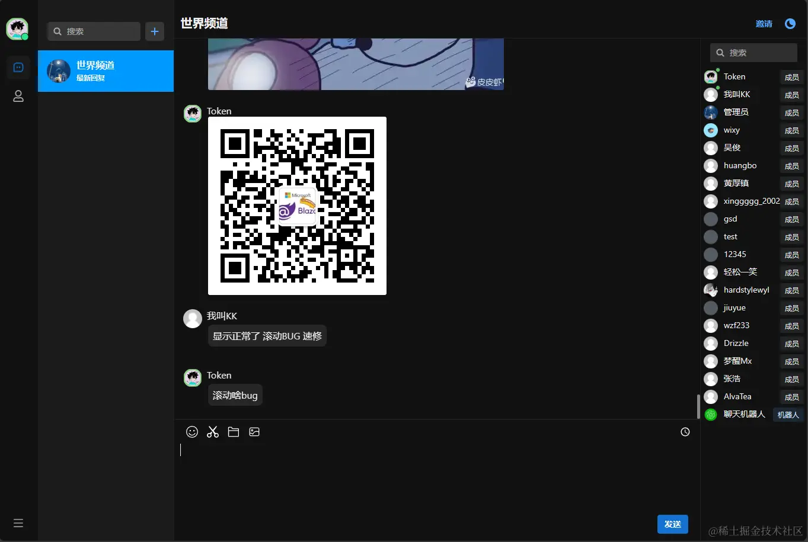Select member hardstylewyl in the list

click(x=753, y=290)
